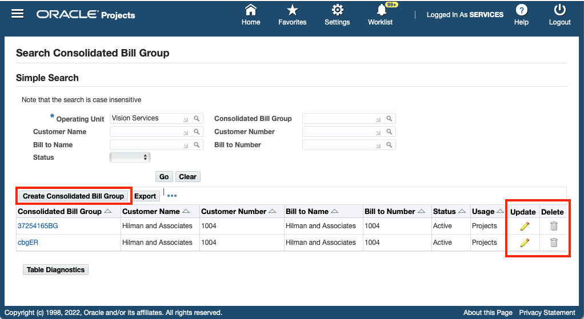Expand the three-dots more options menu

point(172,196)
